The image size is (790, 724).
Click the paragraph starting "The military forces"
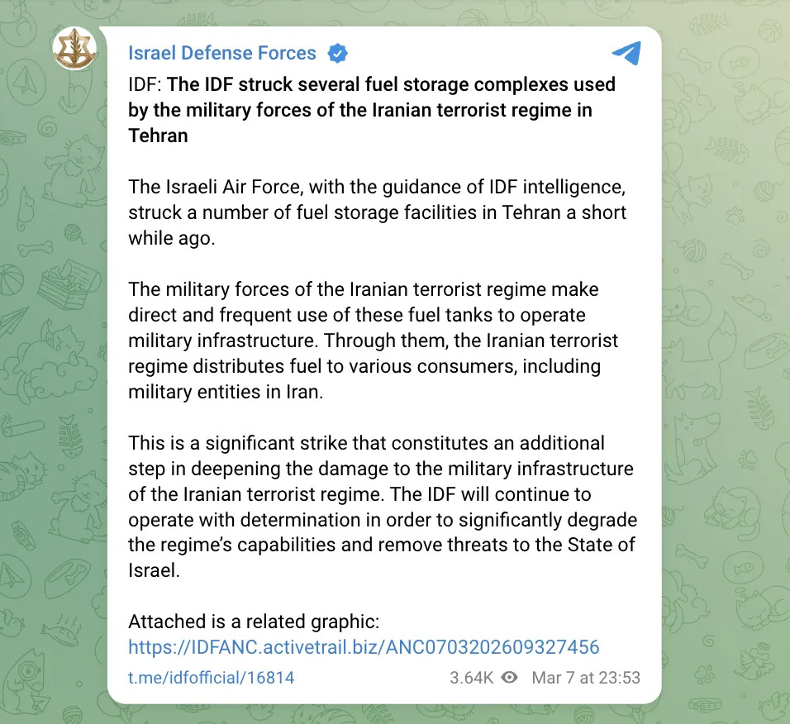(374, 341)
